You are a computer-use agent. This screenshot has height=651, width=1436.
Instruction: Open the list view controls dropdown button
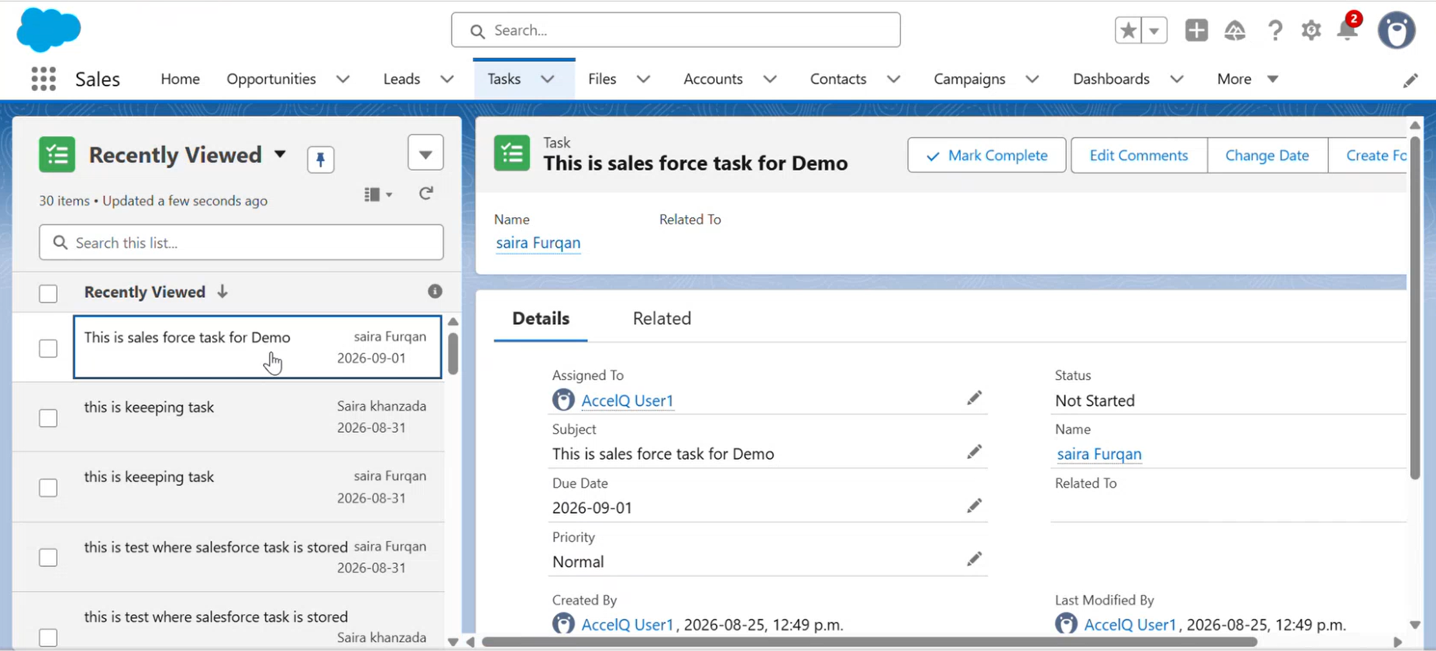425,153
